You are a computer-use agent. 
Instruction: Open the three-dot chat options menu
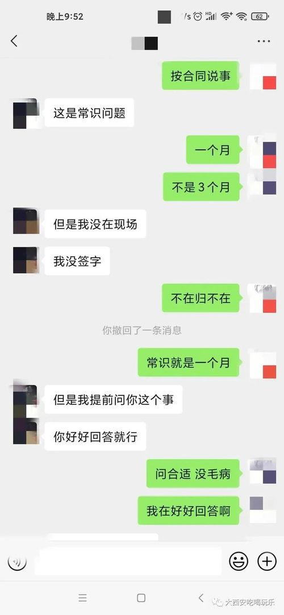point(264,41)
